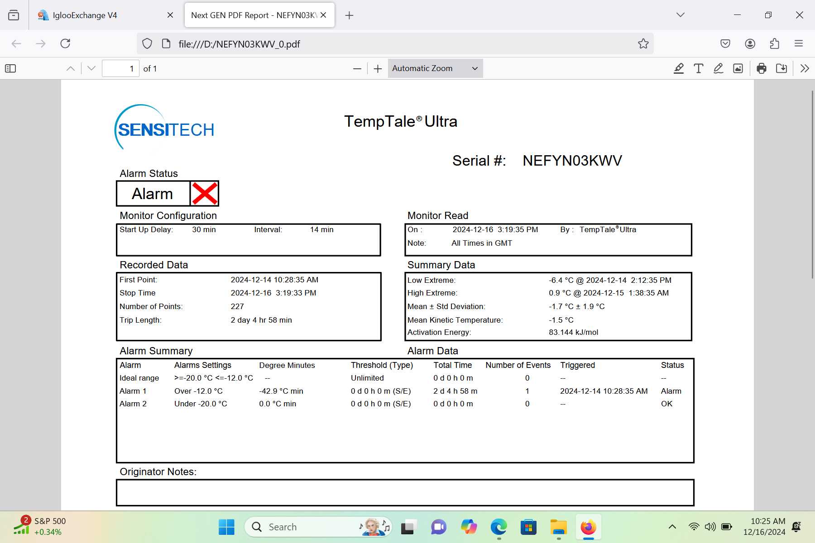The width and height of the screenshot is (815, 543).
Task: Go back one page
Action: click(x=16, y=43)
